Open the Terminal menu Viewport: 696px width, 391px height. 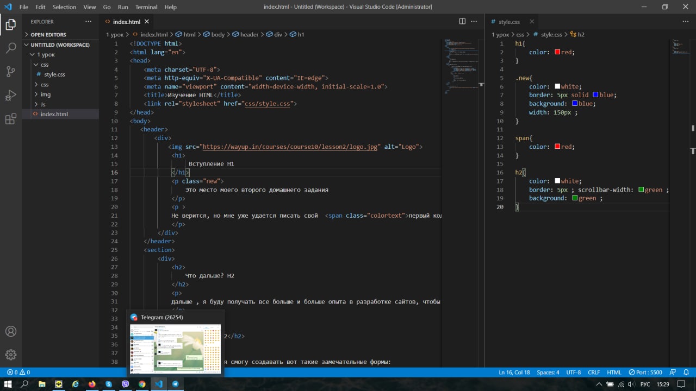coord(146,7)
